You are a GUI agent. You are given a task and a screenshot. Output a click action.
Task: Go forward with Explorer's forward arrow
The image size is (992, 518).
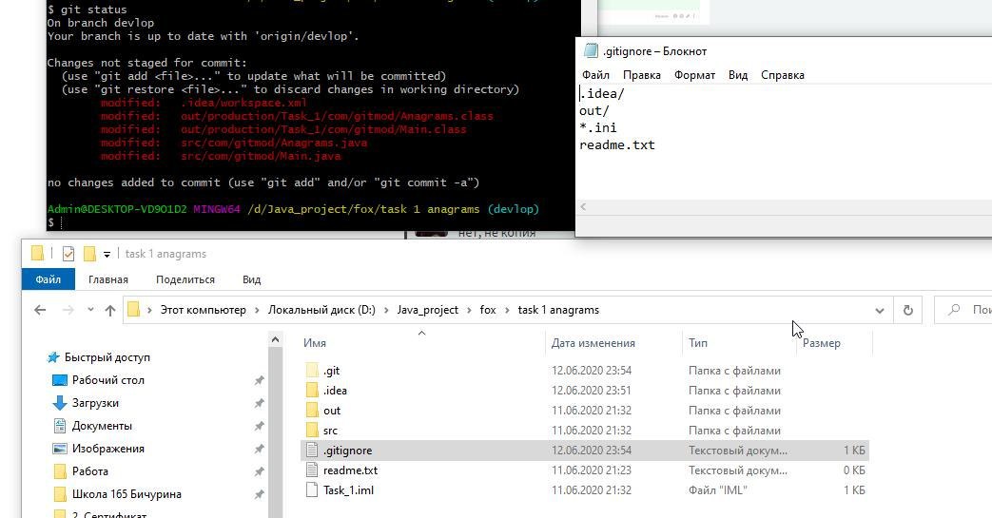tap(68, 310)
